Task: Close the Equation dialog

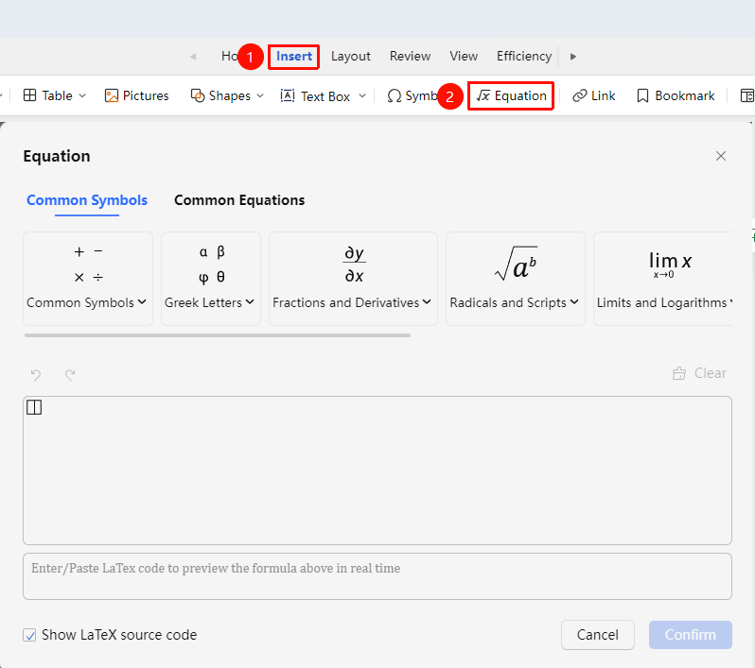Action: click(720, 156)
